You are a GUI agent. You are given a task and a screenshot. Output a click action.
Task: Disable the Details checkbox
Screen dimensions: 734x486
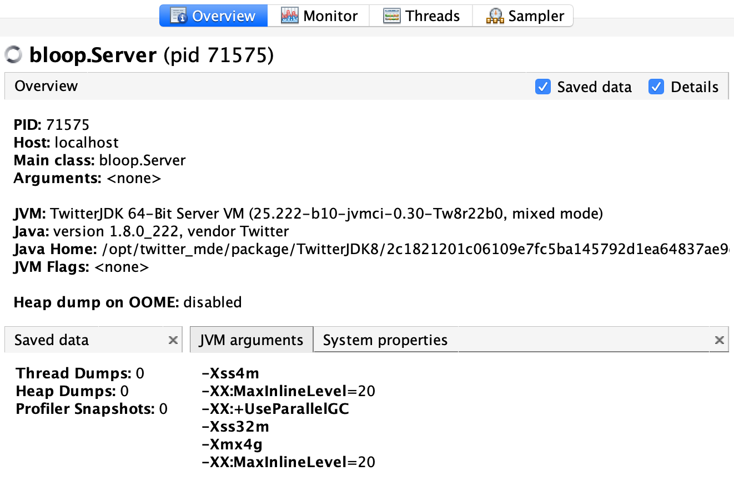click(x=656, y=87)
